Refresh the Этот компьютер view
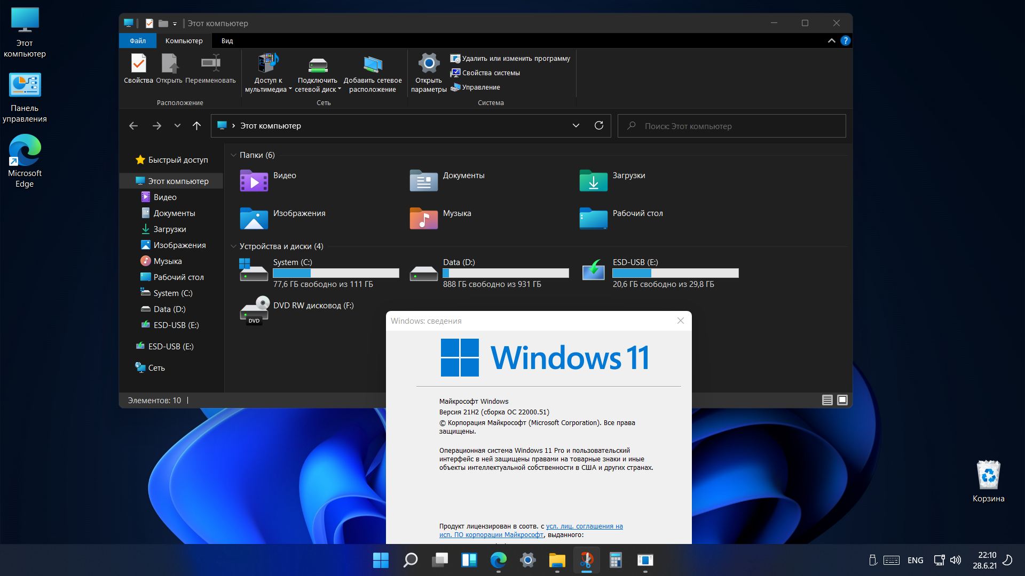 pyautogui.click(x=599, y=126)
